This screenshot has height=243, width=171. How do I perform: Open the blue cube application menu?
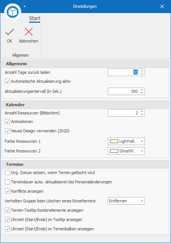(13, 12)
